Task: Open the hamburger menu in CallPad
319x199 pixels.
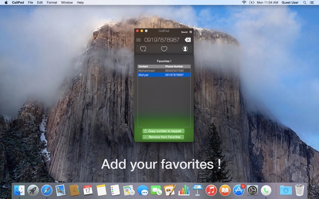Action: [138, 40]
